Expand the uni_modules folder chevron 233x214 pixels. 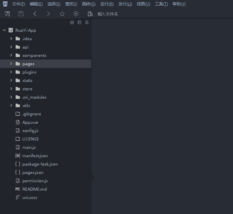coord(11,97)
